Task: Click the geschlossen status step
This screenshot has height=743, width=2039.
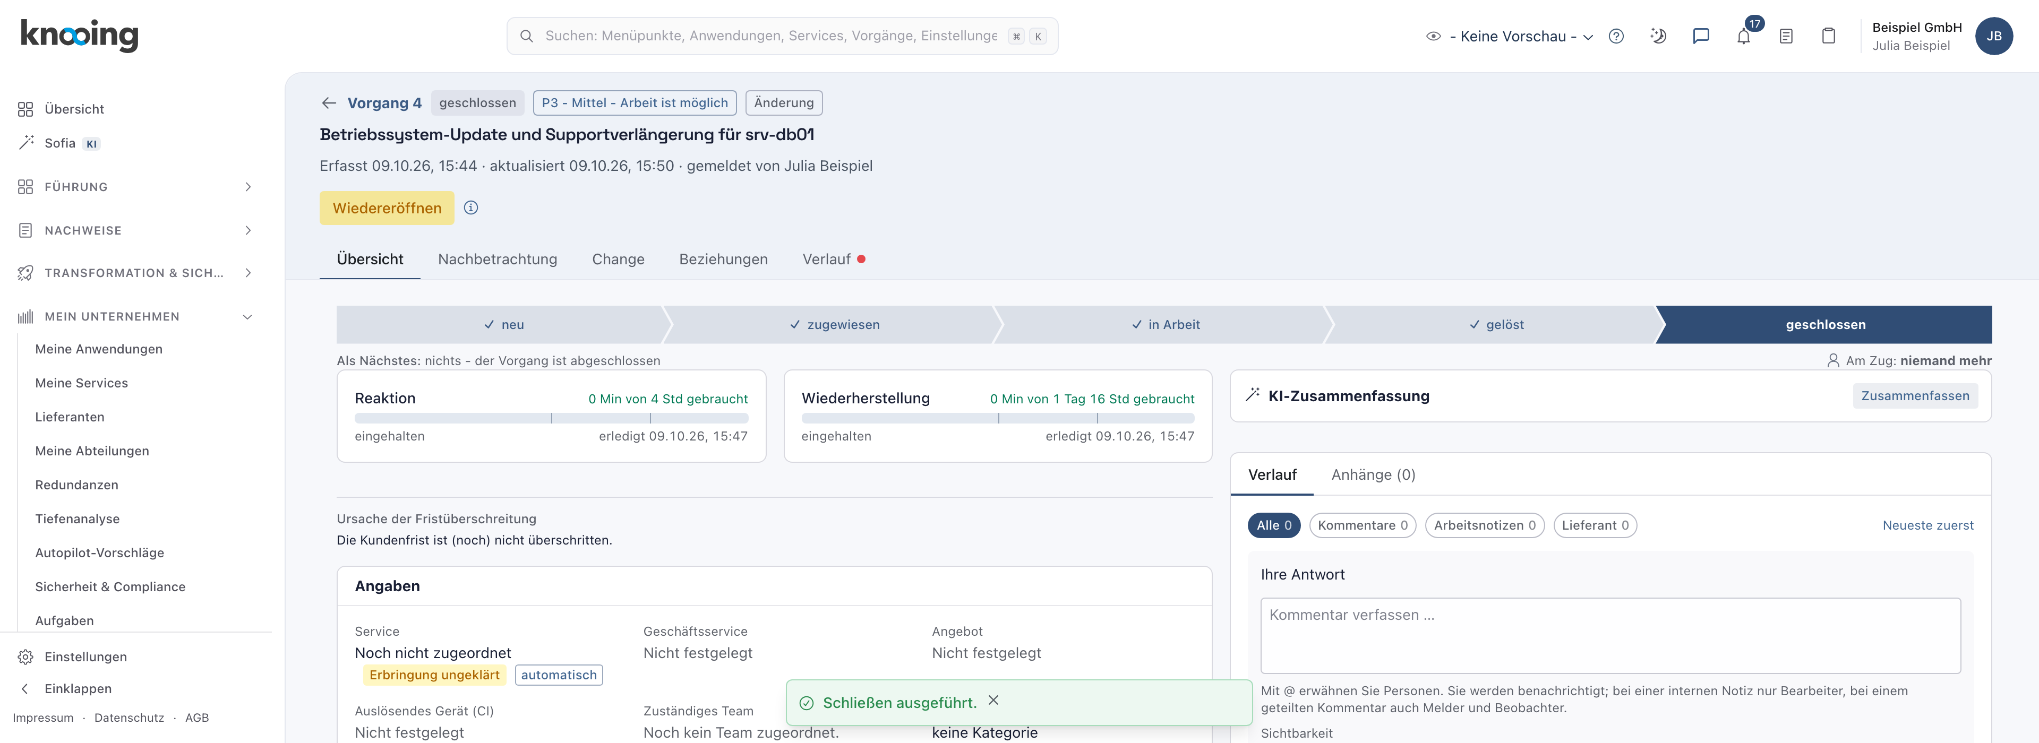Action: (1824, 324)
